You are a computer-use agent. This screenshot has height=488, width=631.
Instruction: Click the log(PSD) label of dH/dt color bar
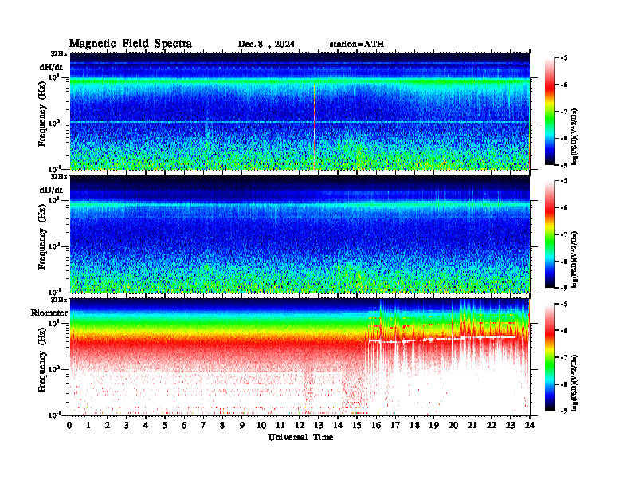[575, 136]
